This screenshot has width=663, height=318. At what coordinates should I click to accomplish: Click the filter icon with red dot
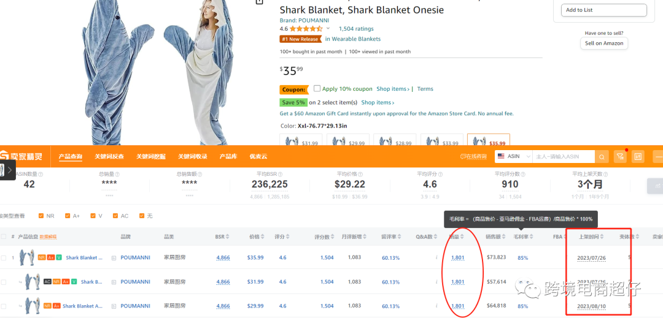(x=620, y=157)
